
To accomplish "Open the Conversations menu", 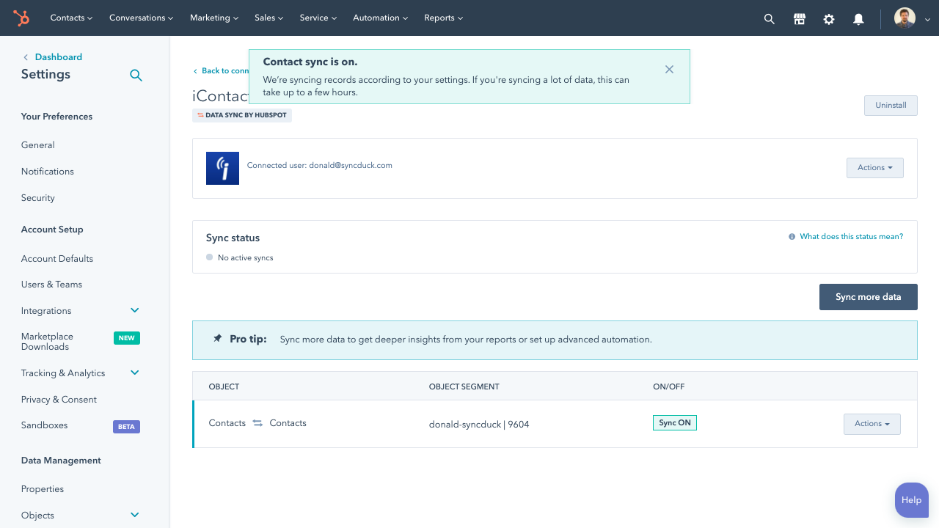I will coord(141,18).
